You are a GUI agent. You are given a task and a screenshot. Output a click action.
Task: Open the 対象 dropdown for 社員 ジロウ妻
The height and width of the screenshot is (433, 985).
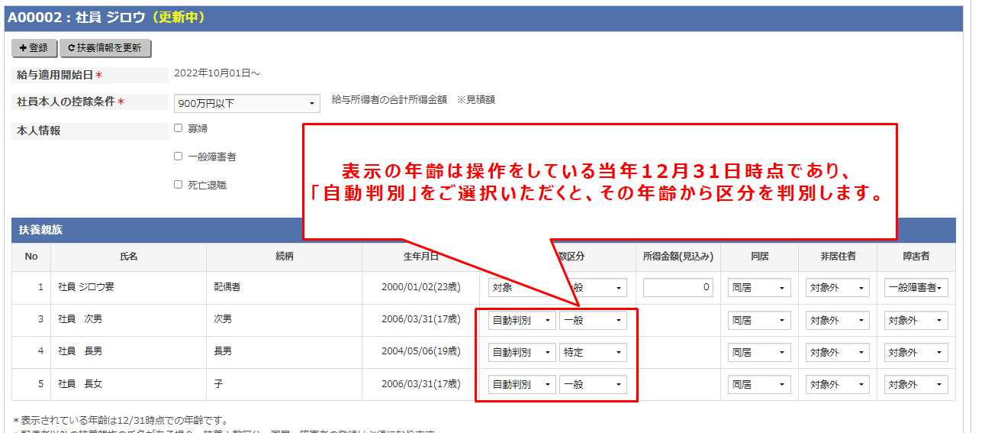click(x=522, y=288)
